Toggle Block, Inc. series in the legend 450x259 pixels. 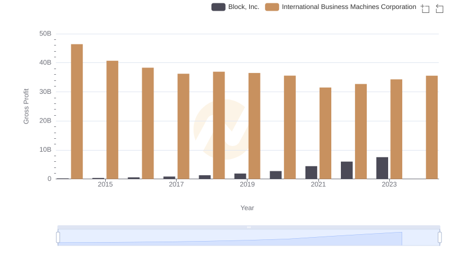pos(235,7)
